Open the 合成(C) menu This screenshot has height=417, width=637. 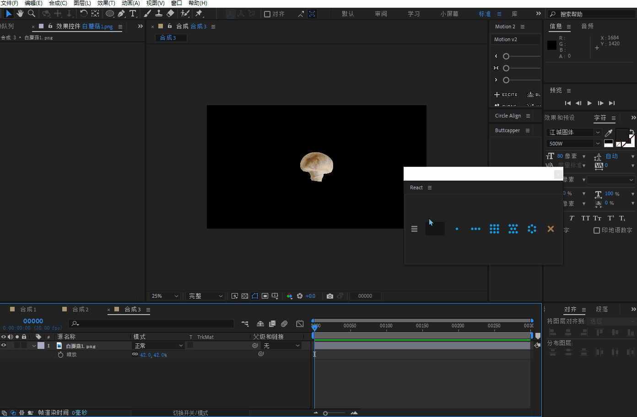pyautogui.click(x=58, y=3)
